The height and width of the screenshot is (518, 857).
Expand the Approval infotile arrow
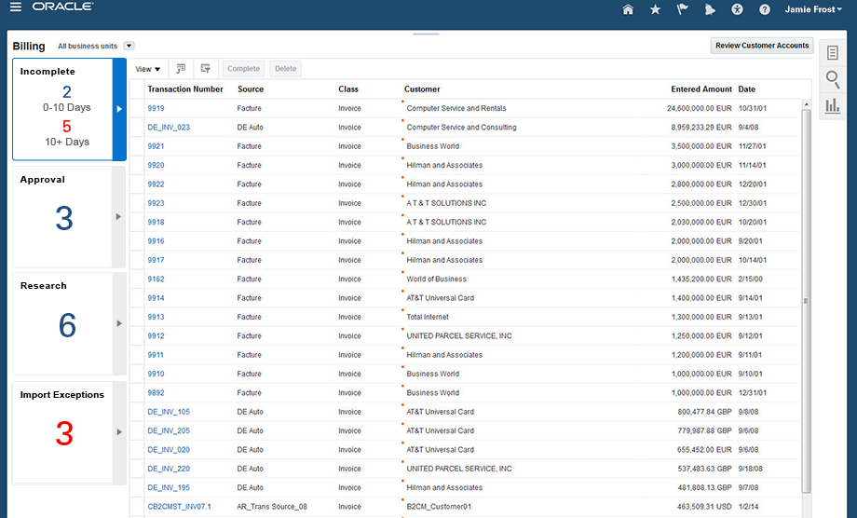click(x=118, y=217)
